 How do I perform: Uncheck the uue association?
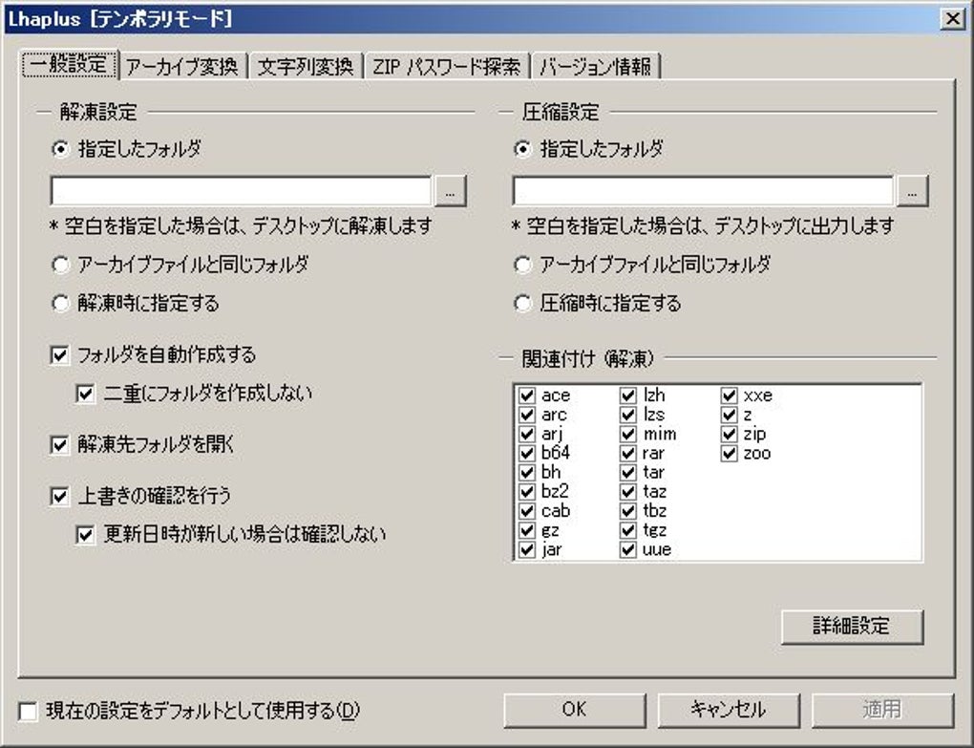point(628,550)
